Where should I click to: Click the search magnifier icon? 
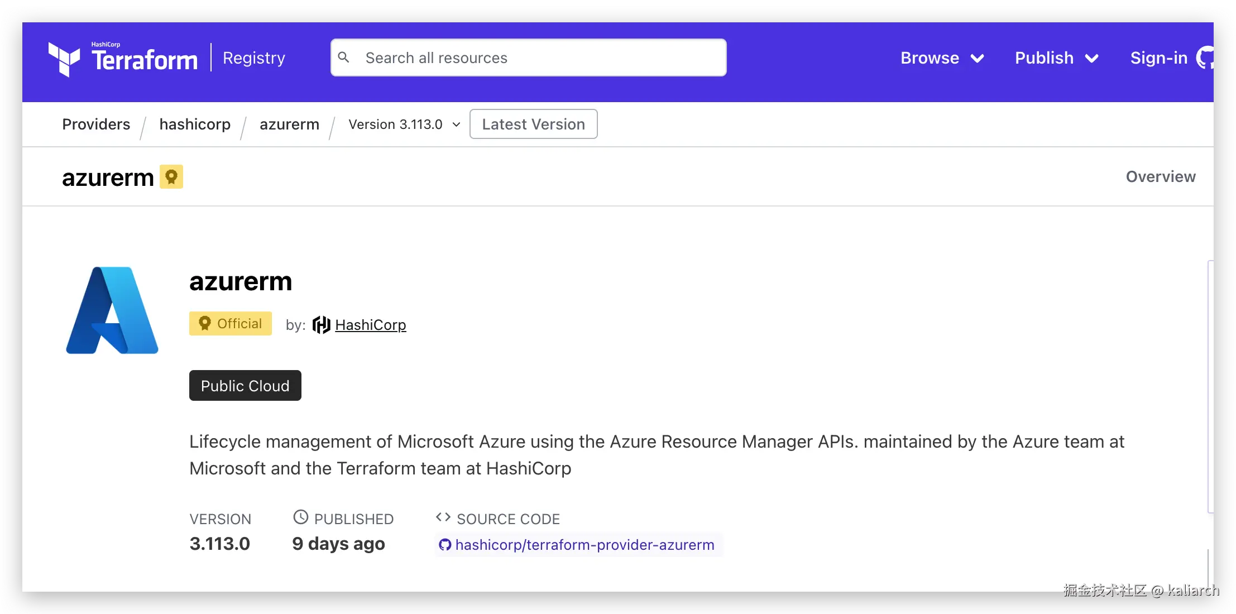(x=344, y=57)
